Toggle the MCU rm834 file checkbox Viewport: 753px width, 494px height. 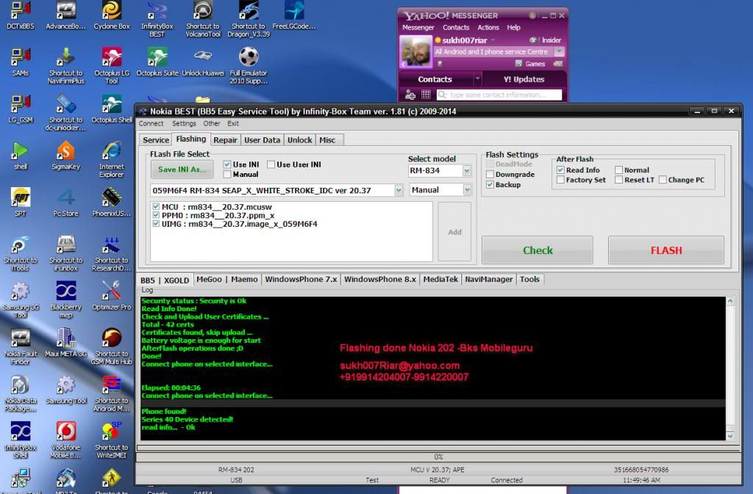(x=156, y=206)
